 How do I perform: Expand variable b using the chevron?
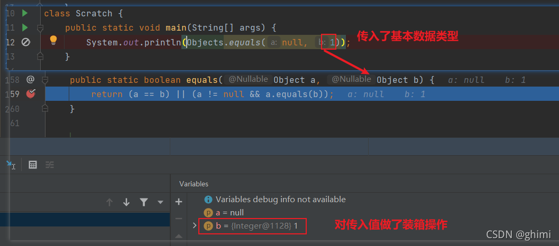[194, 225]
